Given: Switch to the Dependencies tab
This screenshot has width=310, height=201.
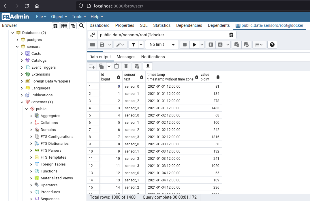Looking at the screenshot, I should click(x=189, y=25).
